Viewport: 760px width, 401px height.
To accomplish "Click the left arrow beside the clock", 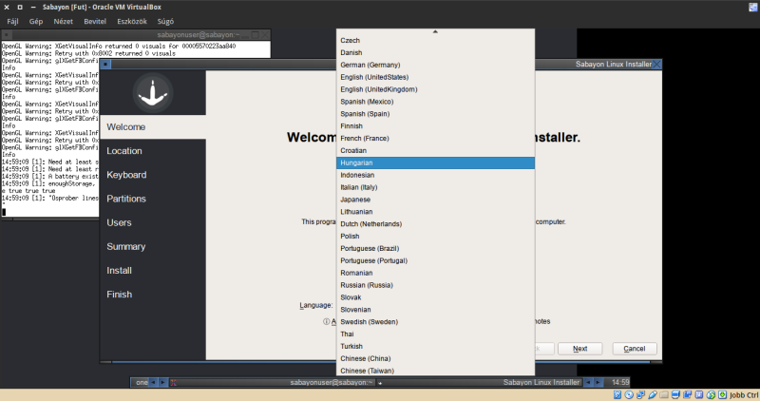I will (588, 383).
